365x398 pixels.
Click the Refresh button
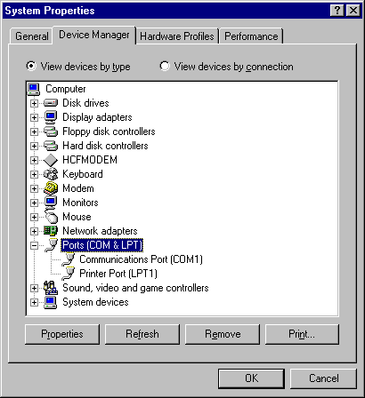142,334
